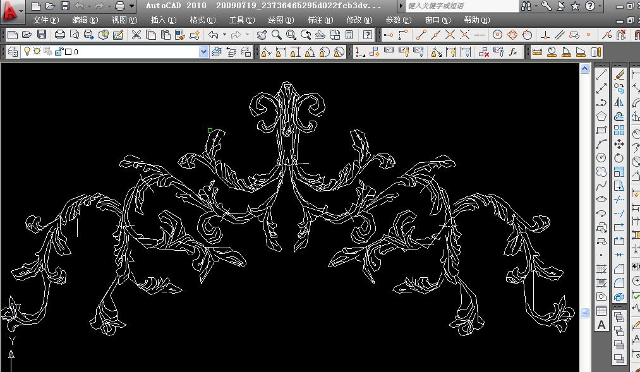Click the binoculars search icon
Viewport: 640px width, 372px height.
point(526,6)
